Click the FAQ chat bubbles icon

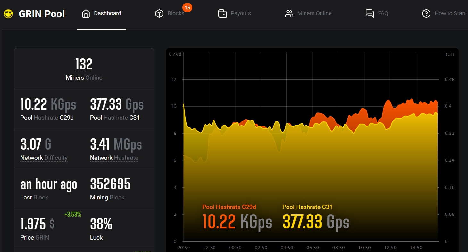point(370,13)
